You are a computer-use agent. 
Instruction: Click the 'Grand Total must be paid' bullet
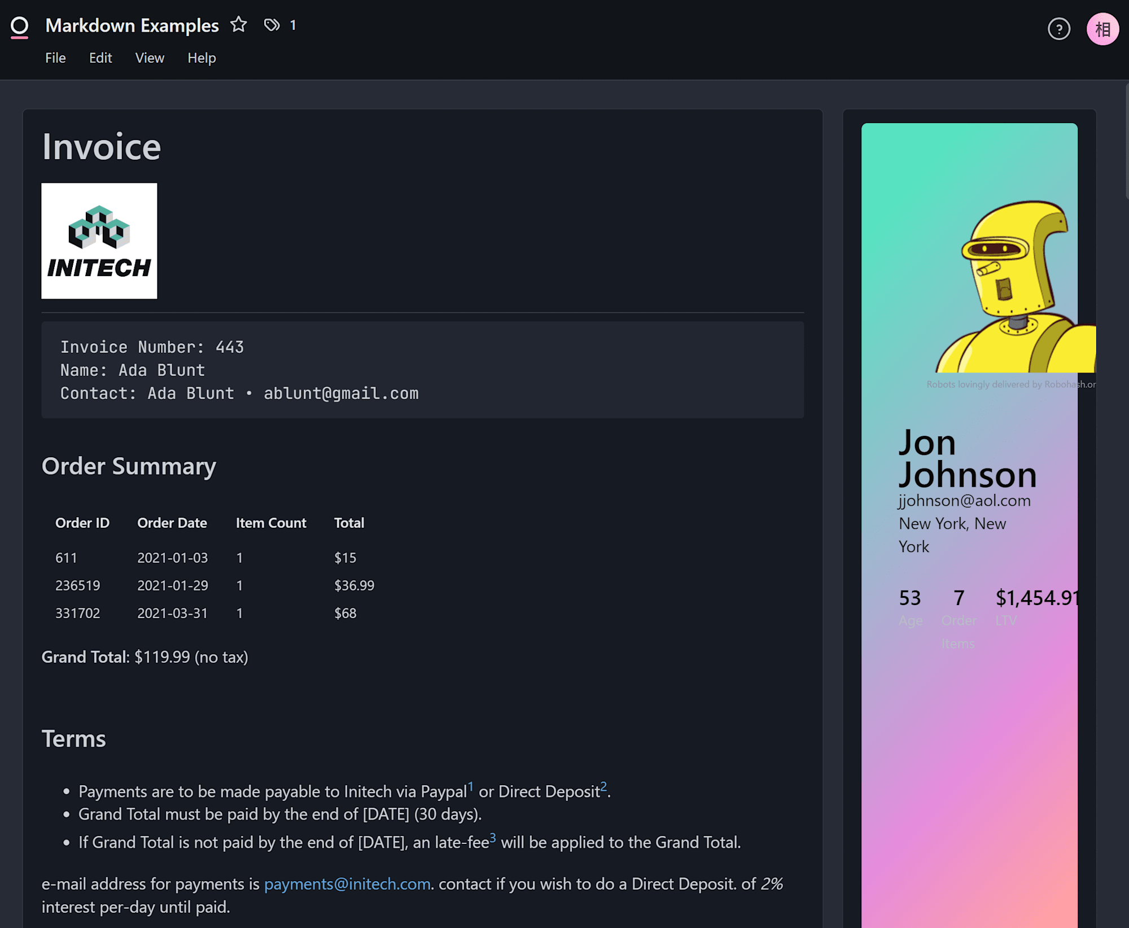click(x=279, y=814)
